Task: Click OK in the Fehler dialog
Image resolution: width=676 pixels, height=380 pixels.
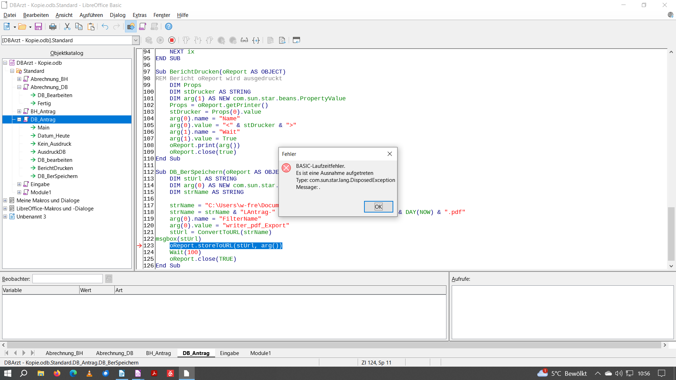Action: click(378, 207)
